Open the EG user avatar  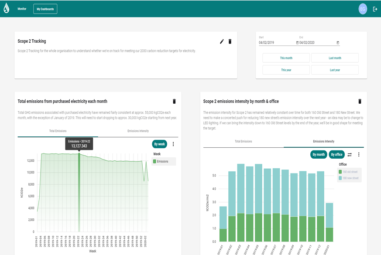[363, 9]
